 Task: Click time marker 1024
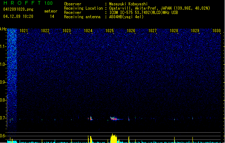(x=88, y=30)
